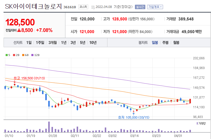Click the green 5-day moving average swatch
Image resolution: width=211 pixels, height=139 pixels.
(7, 55)
